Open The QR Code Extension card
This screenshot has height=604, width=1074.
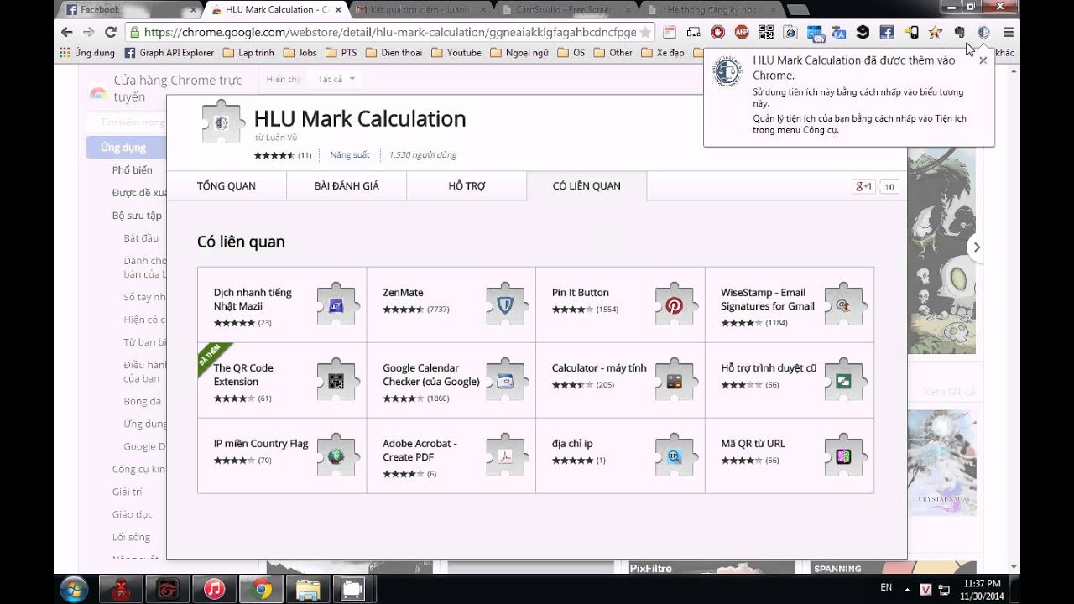243,375
